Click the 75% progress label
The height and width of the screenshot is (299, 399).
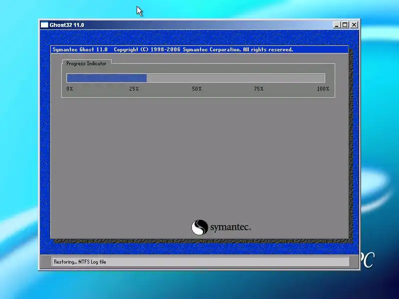point(258,89)
